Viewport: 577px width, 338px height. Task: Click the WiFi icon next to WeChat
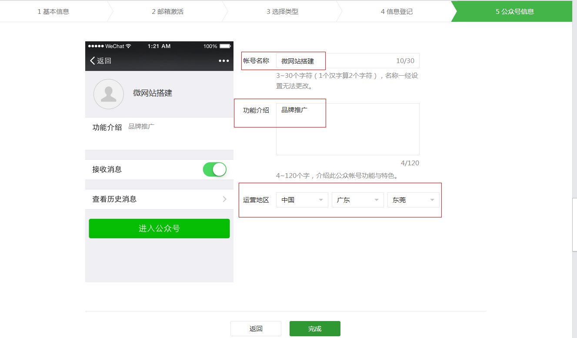pyautogui.click(x=128, y=46)
